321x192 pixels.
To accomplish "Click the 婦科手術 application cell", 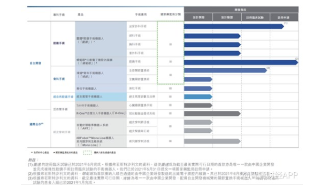I will coord(142,36).
